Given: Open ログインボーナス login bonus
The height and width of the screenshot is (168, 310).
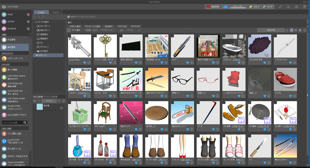Looking at the screenshot, I should (x=15, y=58).
